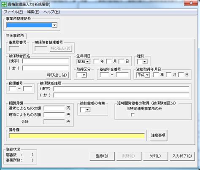Screen dimensions: 200x170
Task: Click the second 郵便番号 field
Action: [28, 89]
